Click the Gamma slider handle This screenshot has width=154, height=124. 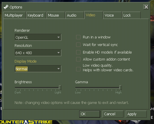[120, 88]
